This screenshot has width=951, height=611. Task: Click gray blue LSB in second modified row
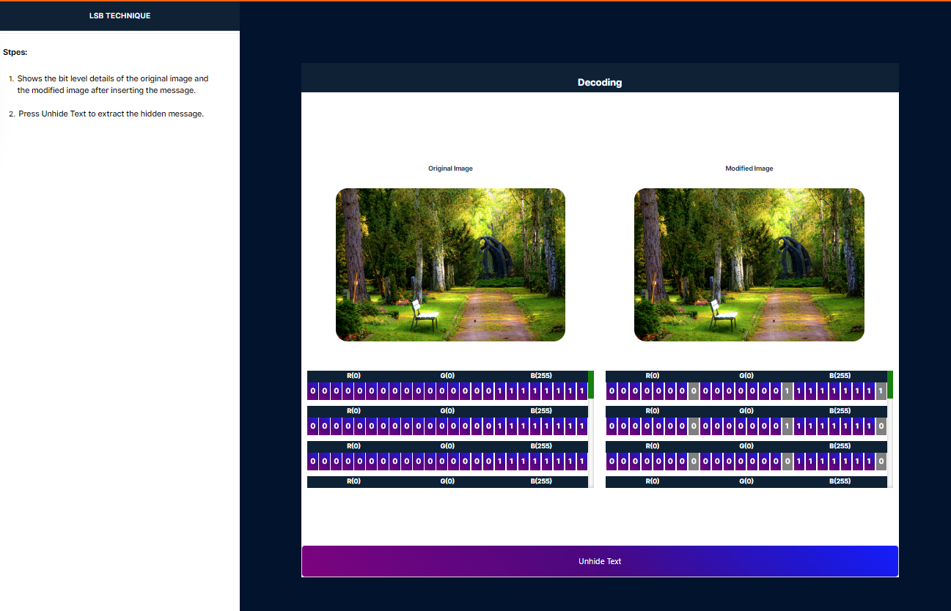881,426
